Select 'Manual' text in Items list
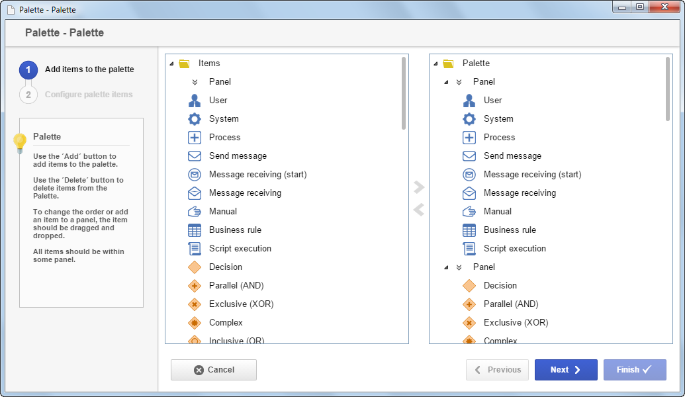Viewport: 685px width, 397px height. tap(223, 211)
